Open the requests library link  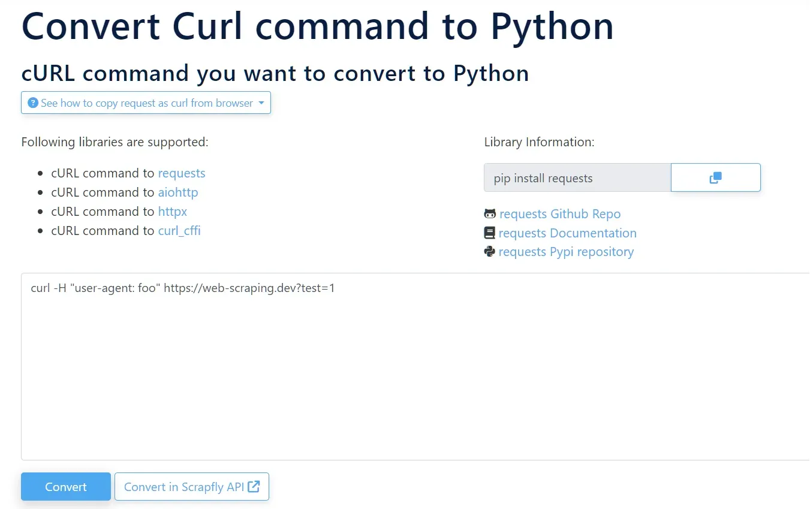click(x=182, y=173)
